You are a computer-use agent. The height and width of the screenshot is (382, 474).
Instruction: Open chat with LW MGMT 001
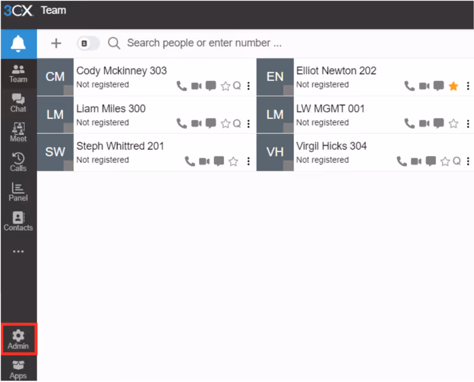(x=439, y=123)
